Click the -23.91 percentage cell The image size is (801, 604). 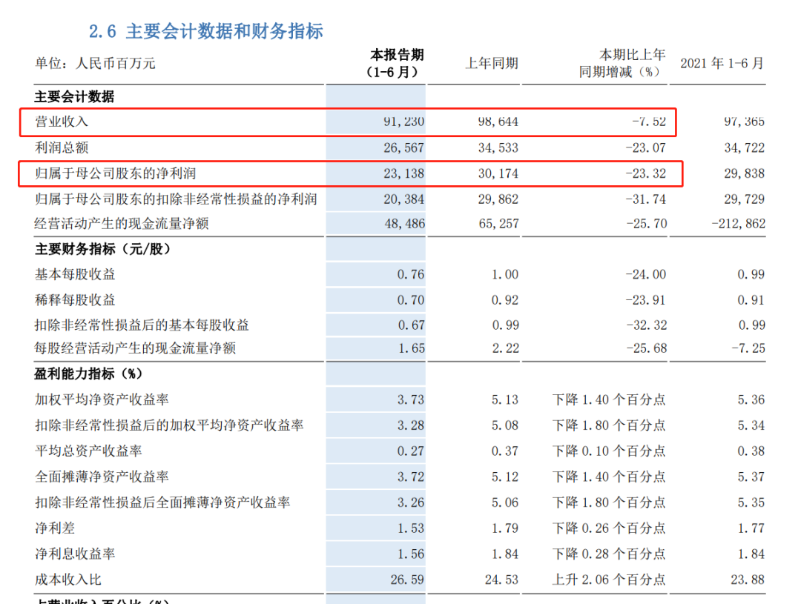coord(646,300)
